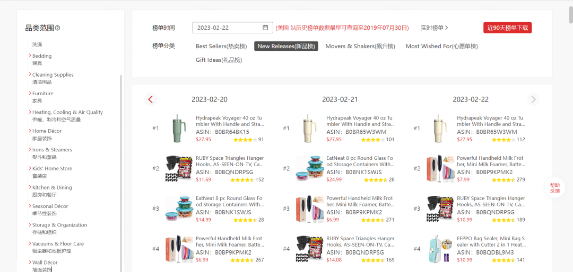Open EatNeat containers thumbnail priced $14.99

pos(179,208)
